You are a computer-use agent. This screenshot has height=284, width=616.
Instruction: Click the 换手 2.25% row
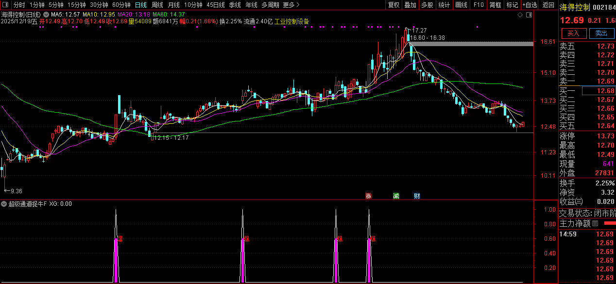587,183
